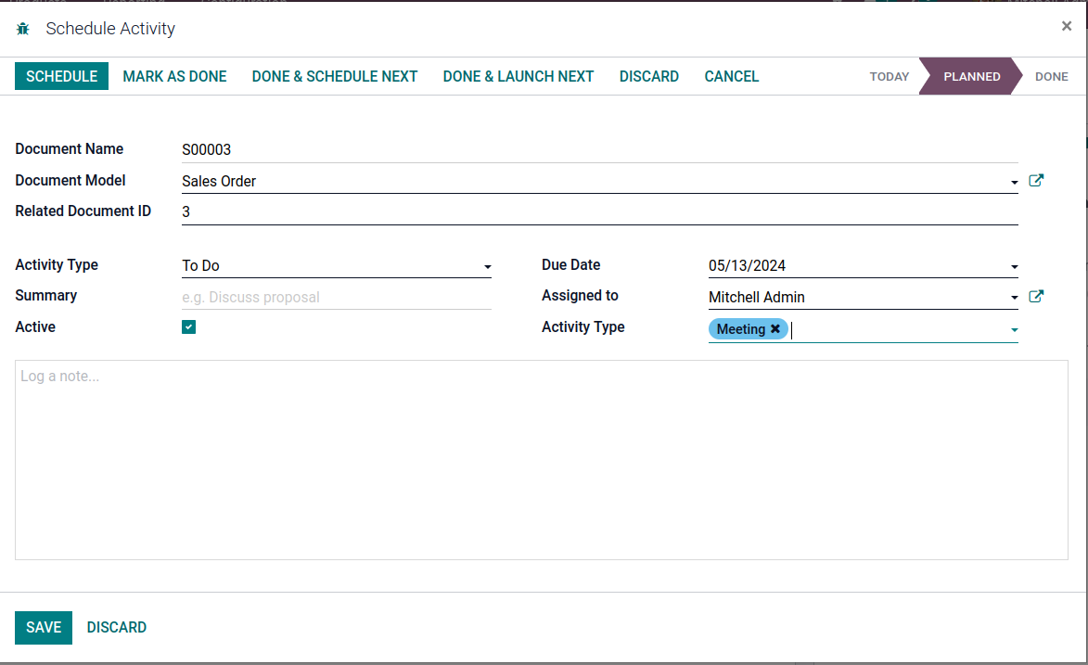Switch status to Done stage
Viewport: 1088px width, 665px height.
pos(1051,77)
